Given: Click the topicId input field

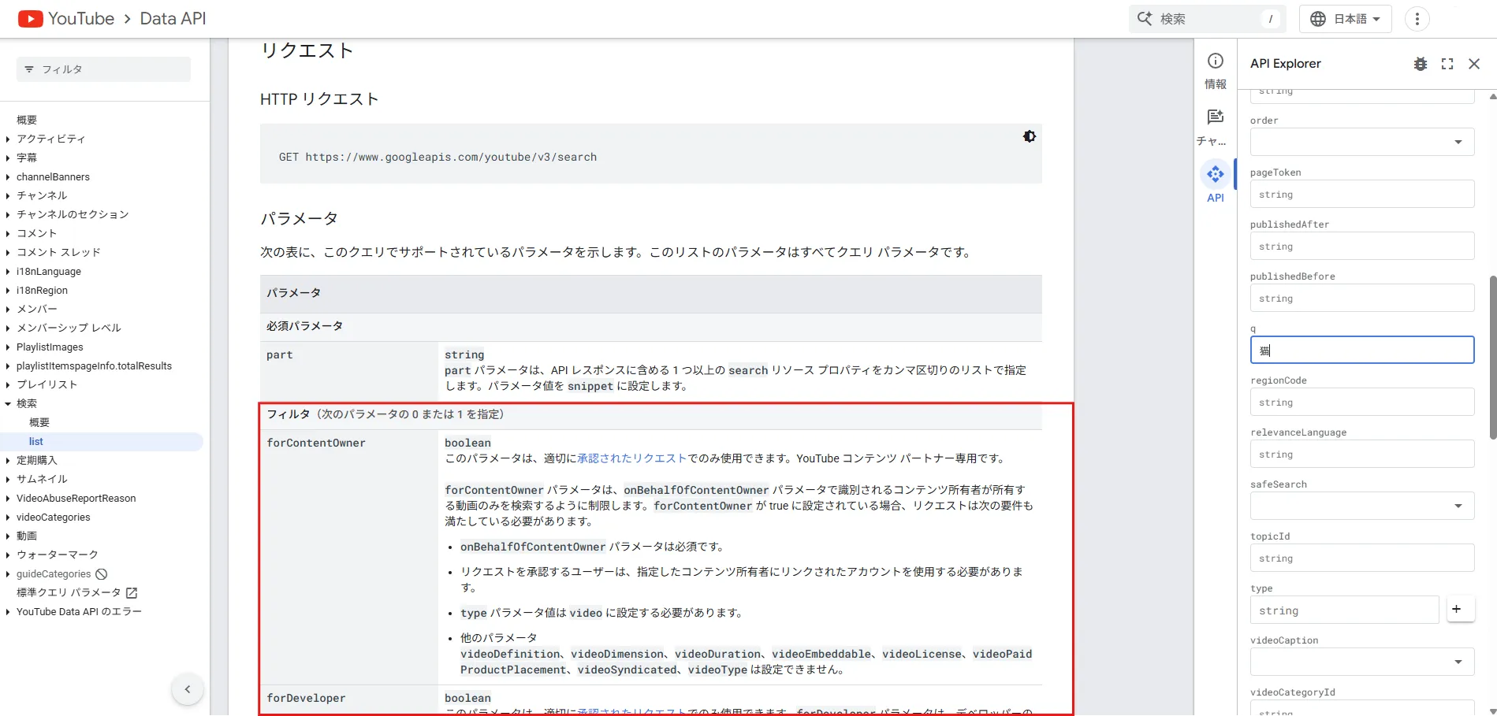Looking at the screenshot, I should tap(1362, 558).
